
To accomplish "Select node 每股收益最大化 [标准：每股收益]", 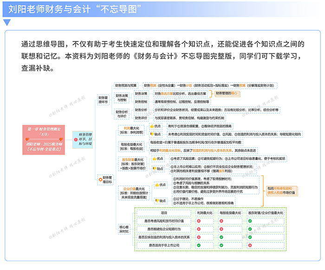I will point(131,147).
